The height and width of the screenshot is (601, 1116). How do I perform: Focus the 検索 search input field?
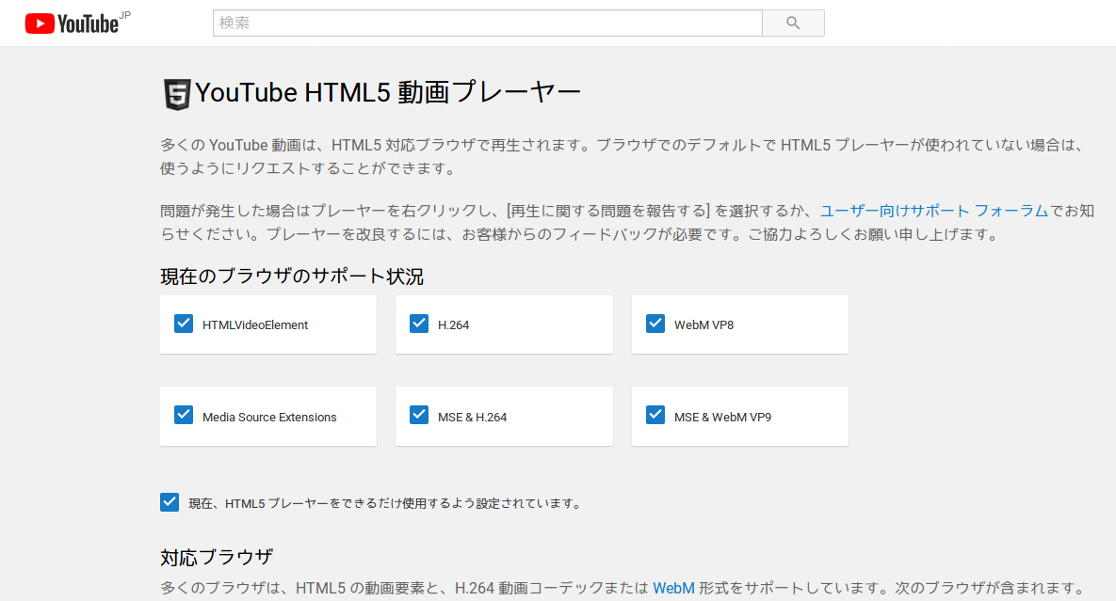point(487,24)
